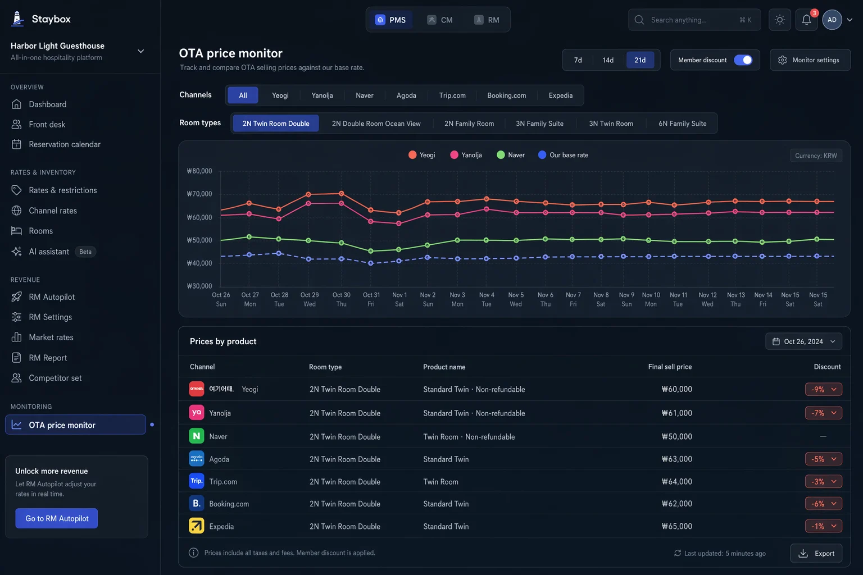Select the 21d time range
Viewport: 863px width, 575px height.
pos(640,60)
